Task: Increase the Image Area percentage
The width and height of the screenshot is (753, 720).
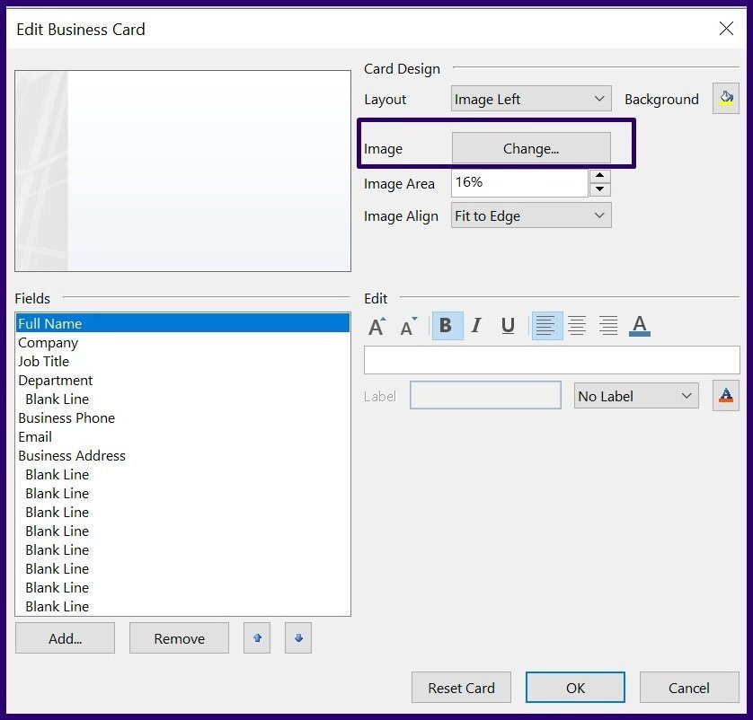Action: point(600,176)
